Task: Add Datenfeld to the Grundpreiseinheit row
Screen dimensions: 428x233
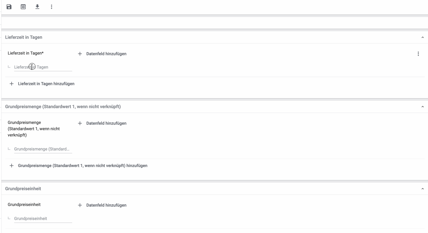Action: (x=102, y=205)
